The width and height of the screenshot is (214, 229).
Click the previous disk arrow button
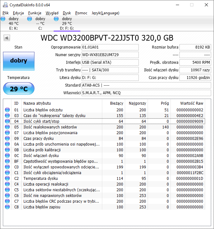[x=7, y=38]
